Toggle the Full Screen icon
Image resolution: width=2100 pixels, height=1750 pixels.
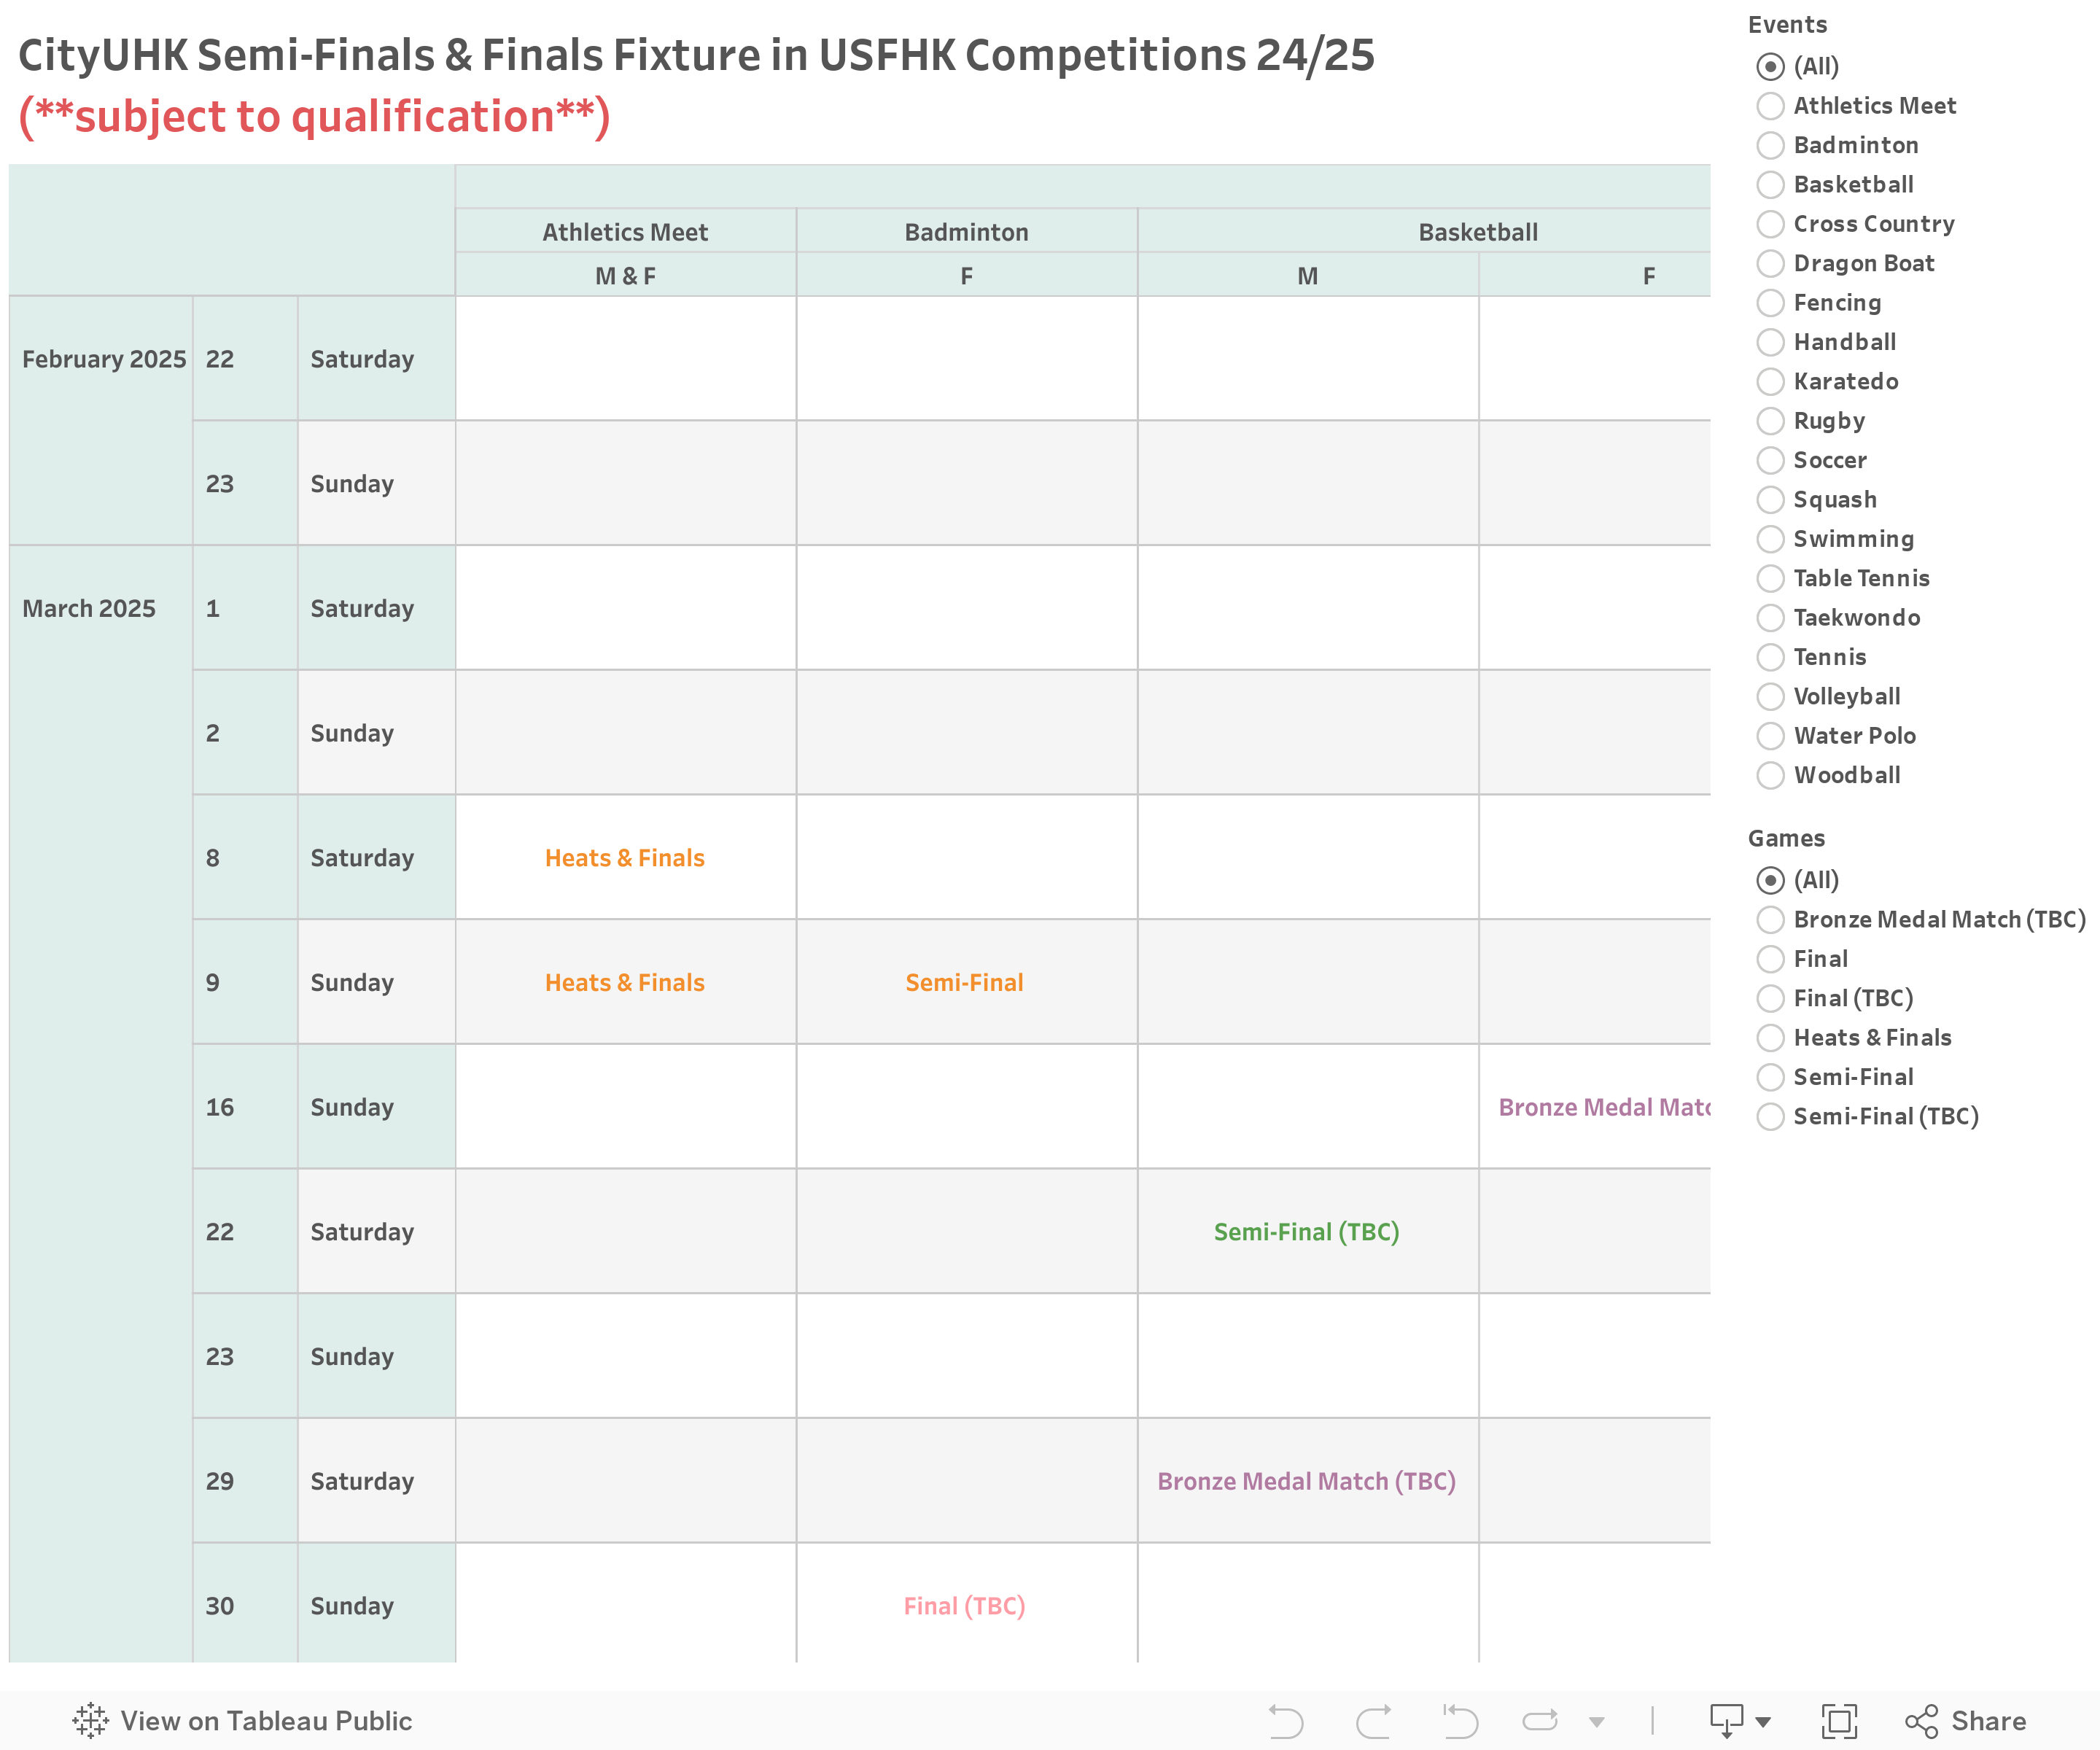[1839, 1721]
